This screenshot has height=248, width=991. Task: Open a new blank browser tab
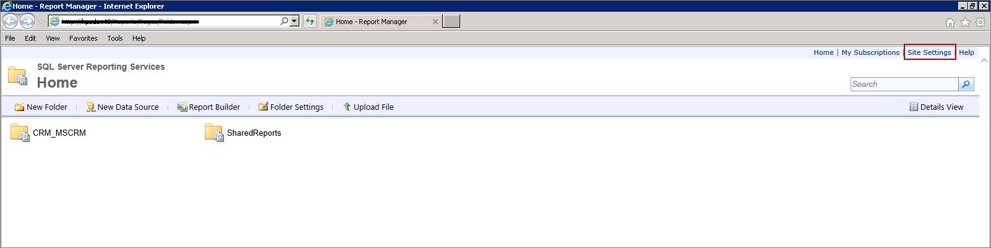(x=452, y=22)
